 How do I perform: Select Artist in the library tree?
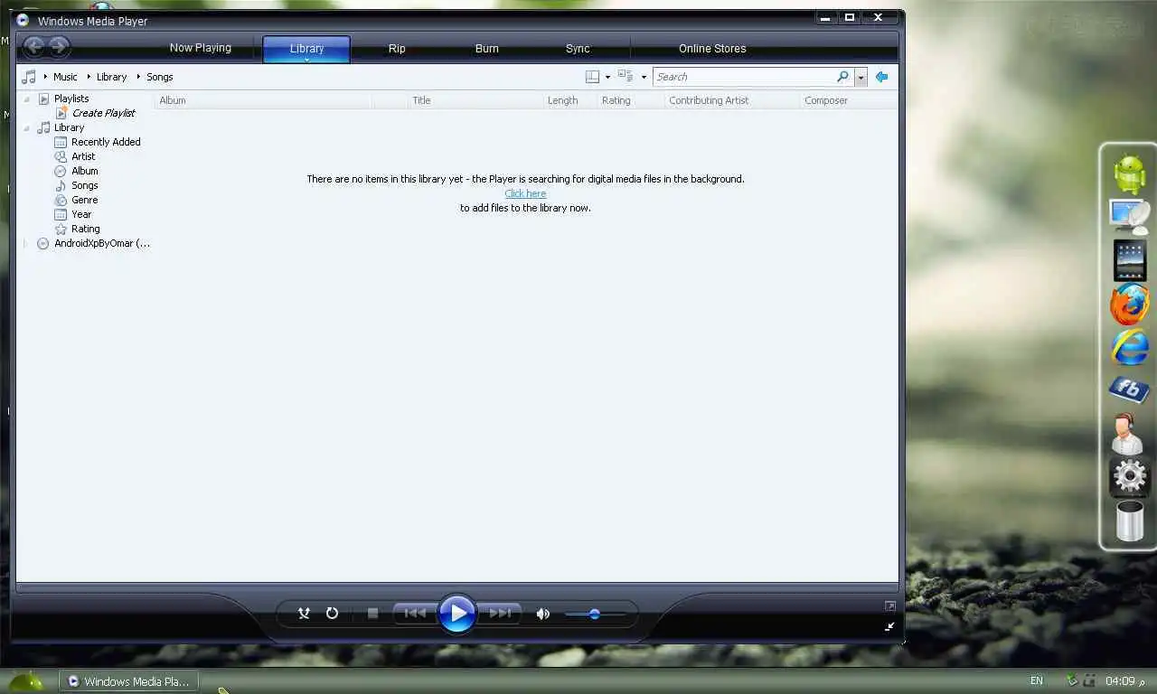pyautogui.click(x=83, y=156)
